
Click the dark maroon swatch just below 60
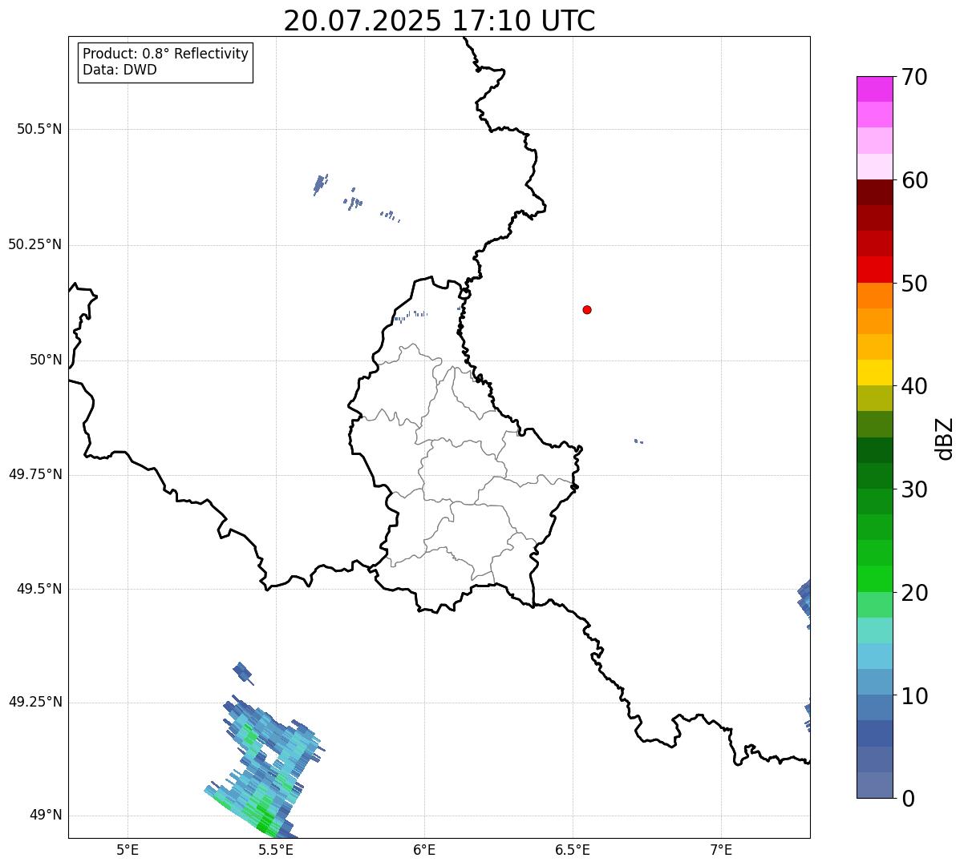pos(874,192)
